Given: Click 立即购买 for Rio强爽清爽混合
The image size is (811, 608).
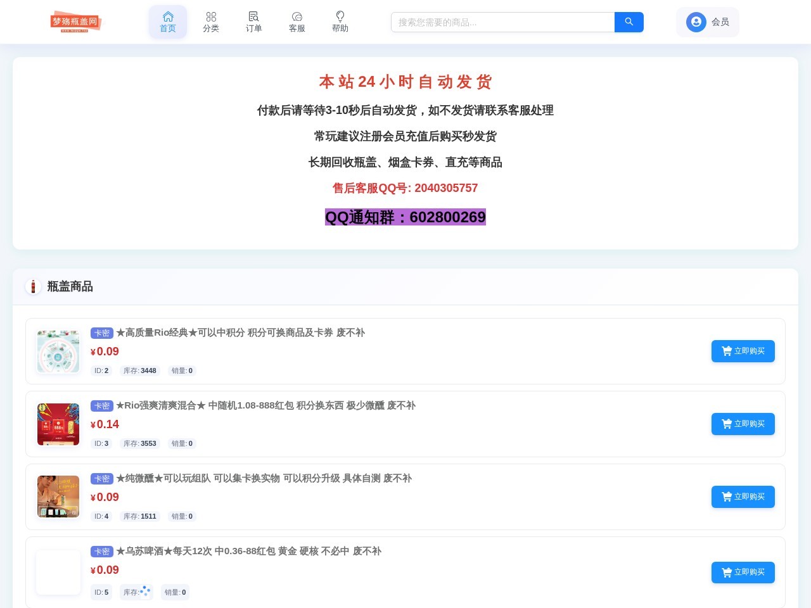Looking at the screenshot, I should tap(743, 424).
